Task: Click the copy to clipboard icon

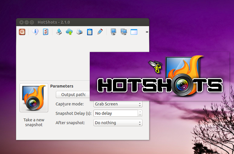Action: pos(89,32)
